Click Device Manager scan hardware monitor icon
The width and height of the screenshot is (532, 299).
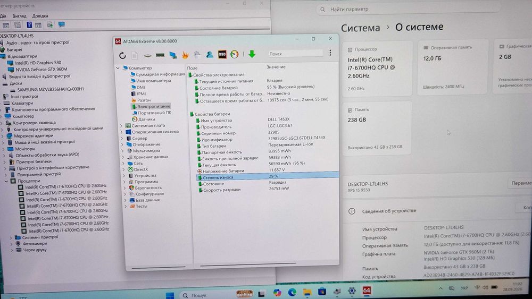61,25
